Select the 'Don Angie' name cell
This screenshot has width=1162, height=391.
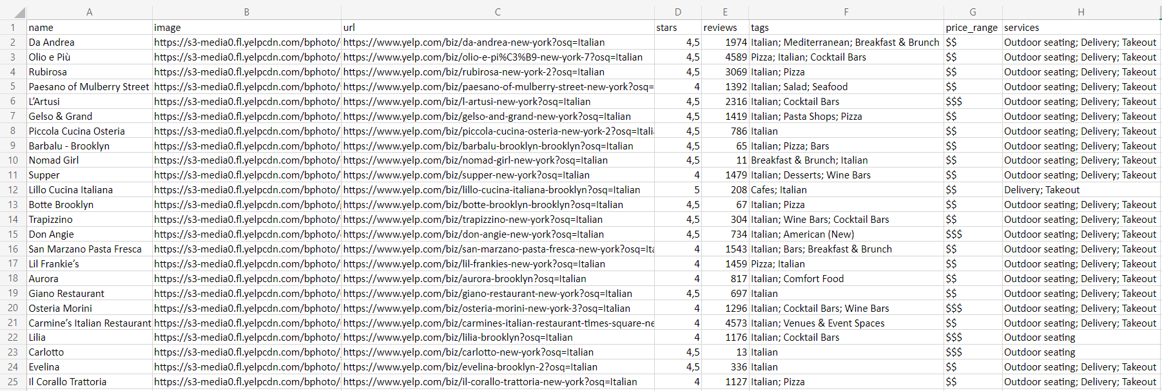pos(89,234)
